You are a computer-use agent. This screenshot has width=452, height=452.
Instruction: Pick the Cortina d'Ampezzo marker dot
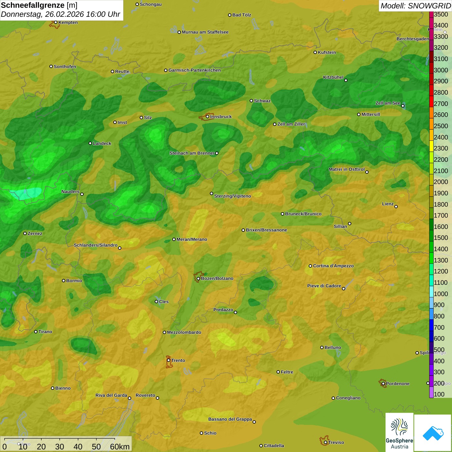310,266
